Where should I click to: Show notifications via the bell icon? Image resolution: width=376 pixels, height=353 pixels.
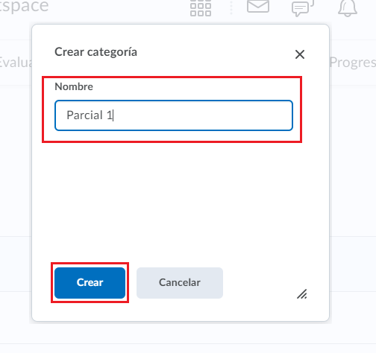348,8
